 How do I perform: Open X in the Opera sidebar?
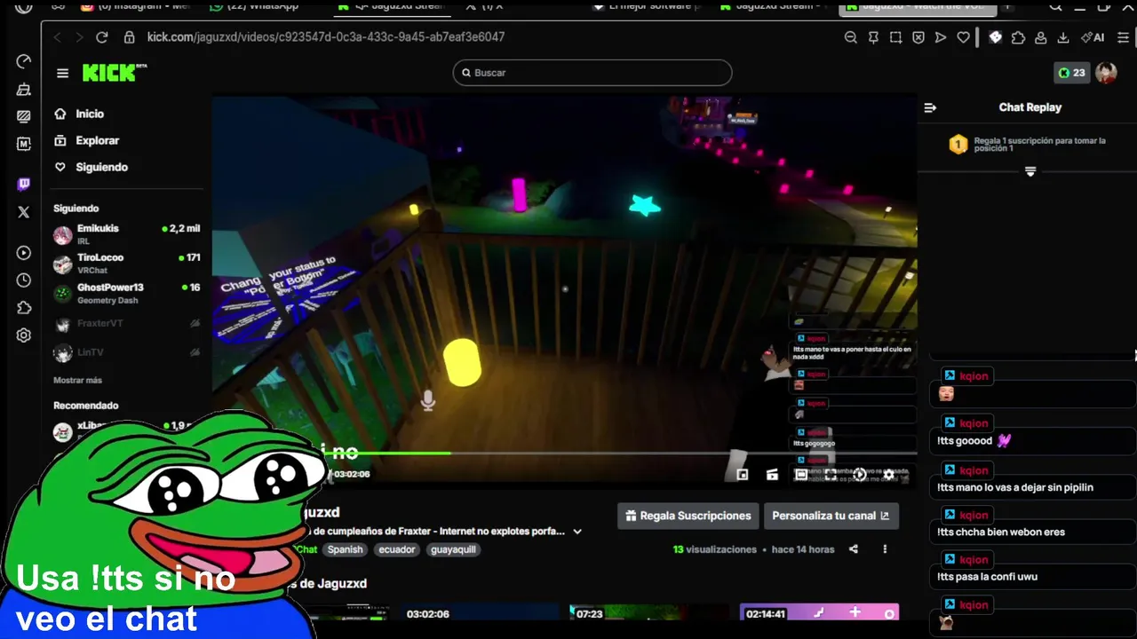point(24,212)
